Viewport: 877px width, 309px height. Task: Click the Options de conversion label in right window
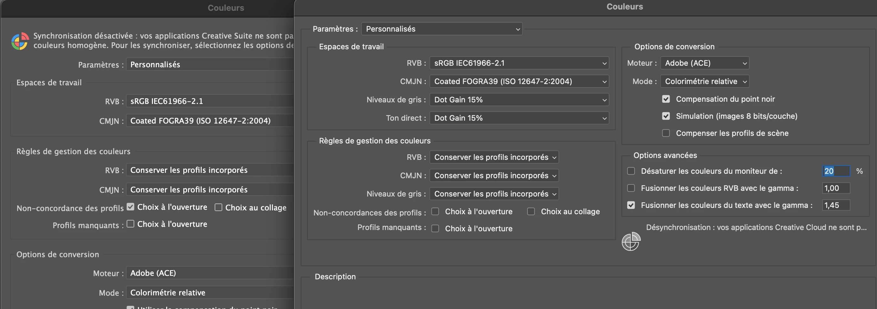[x=674, y=46]
